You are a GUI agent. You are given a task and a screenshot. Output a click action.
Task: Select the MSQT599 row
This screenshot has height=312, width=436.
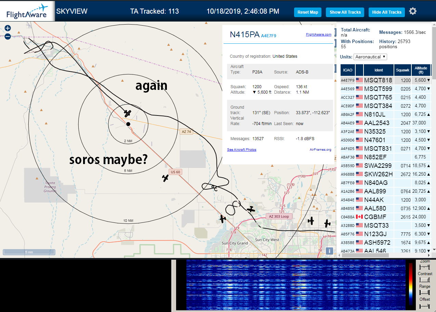[386, 89]
